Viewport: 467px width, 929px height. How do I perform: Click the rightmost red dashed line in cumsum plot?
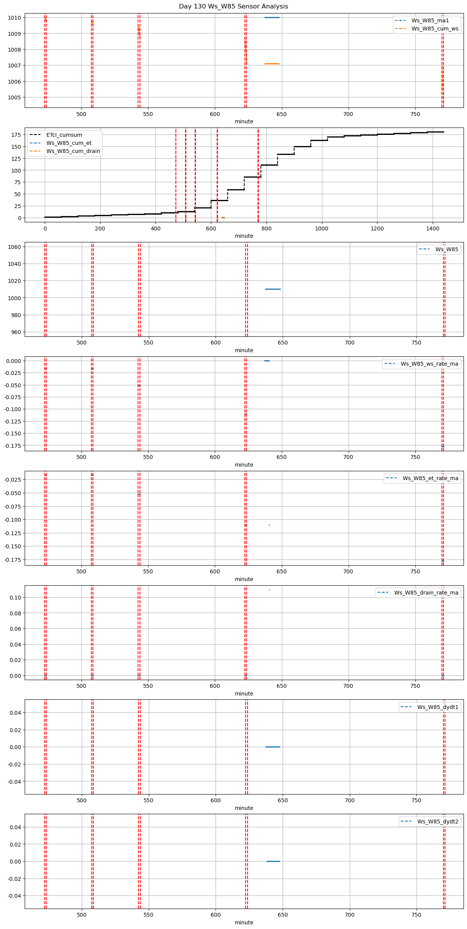point(258,173)
